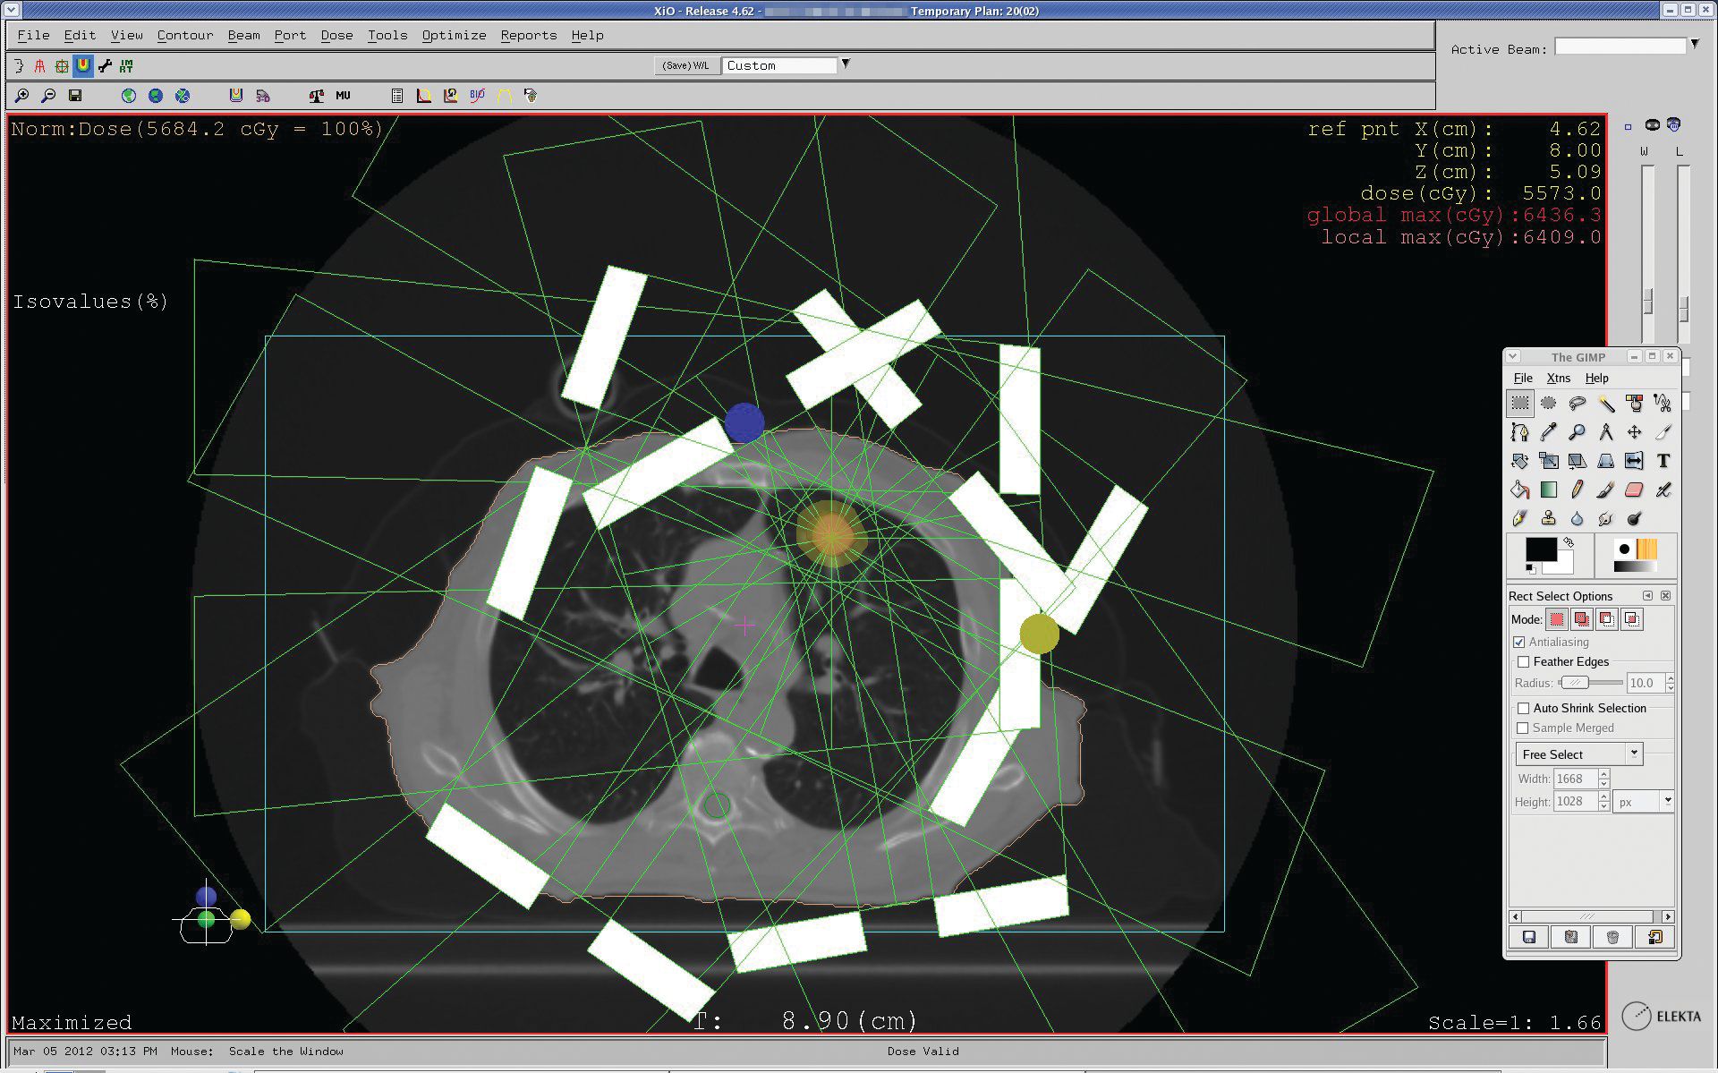This screenshot has width=1718, height=1073.
Task: Click the Active Beam input field
Action: (x=1620, y=47)
